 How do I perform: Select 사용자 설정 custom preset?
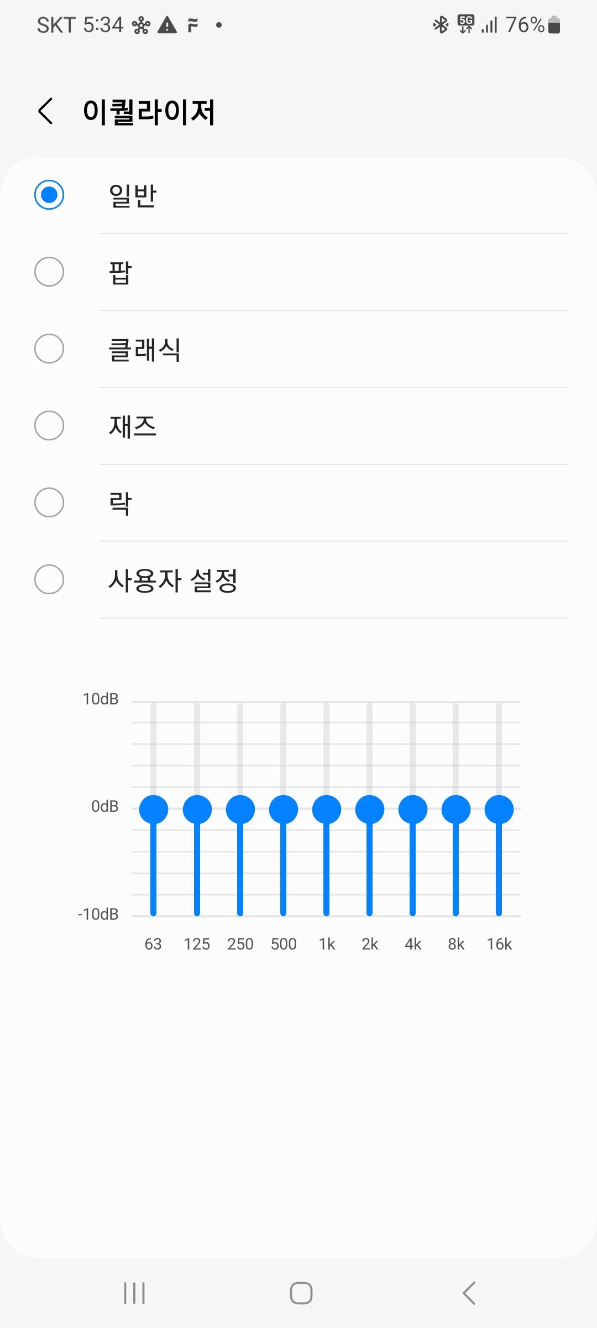[x=49, y=579]
